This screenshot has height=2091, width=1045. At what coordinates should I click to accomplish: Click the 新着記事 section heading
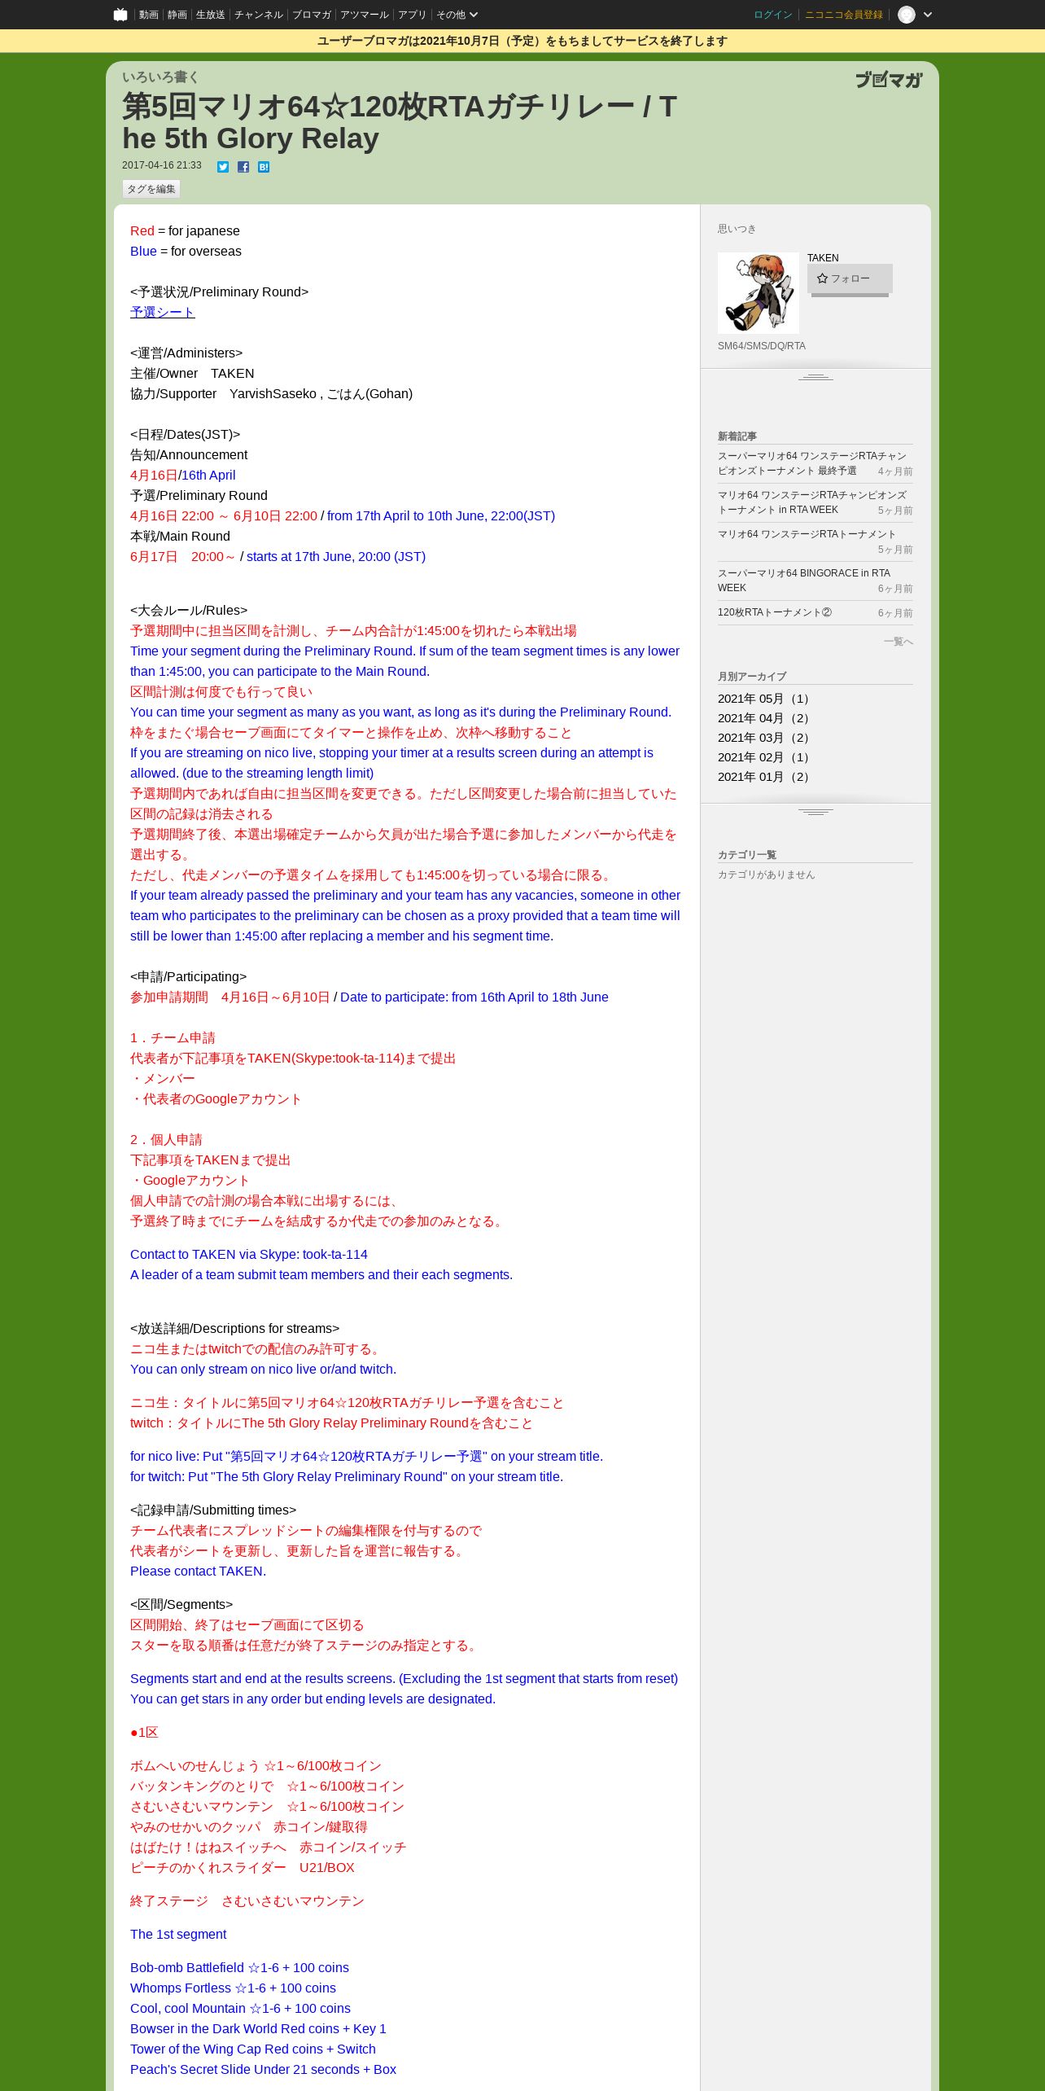[737, 436]
